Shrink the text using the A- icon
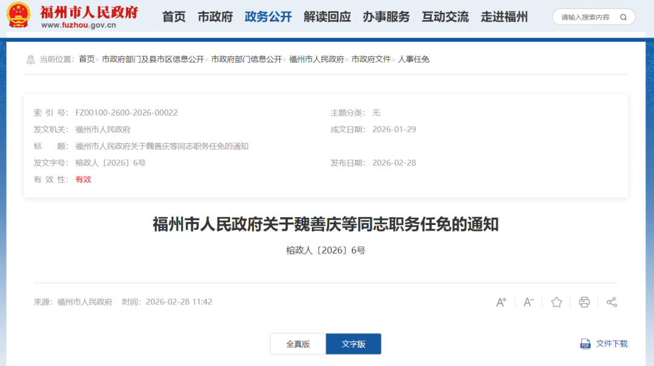654x366 pixels. pos(528,302)
